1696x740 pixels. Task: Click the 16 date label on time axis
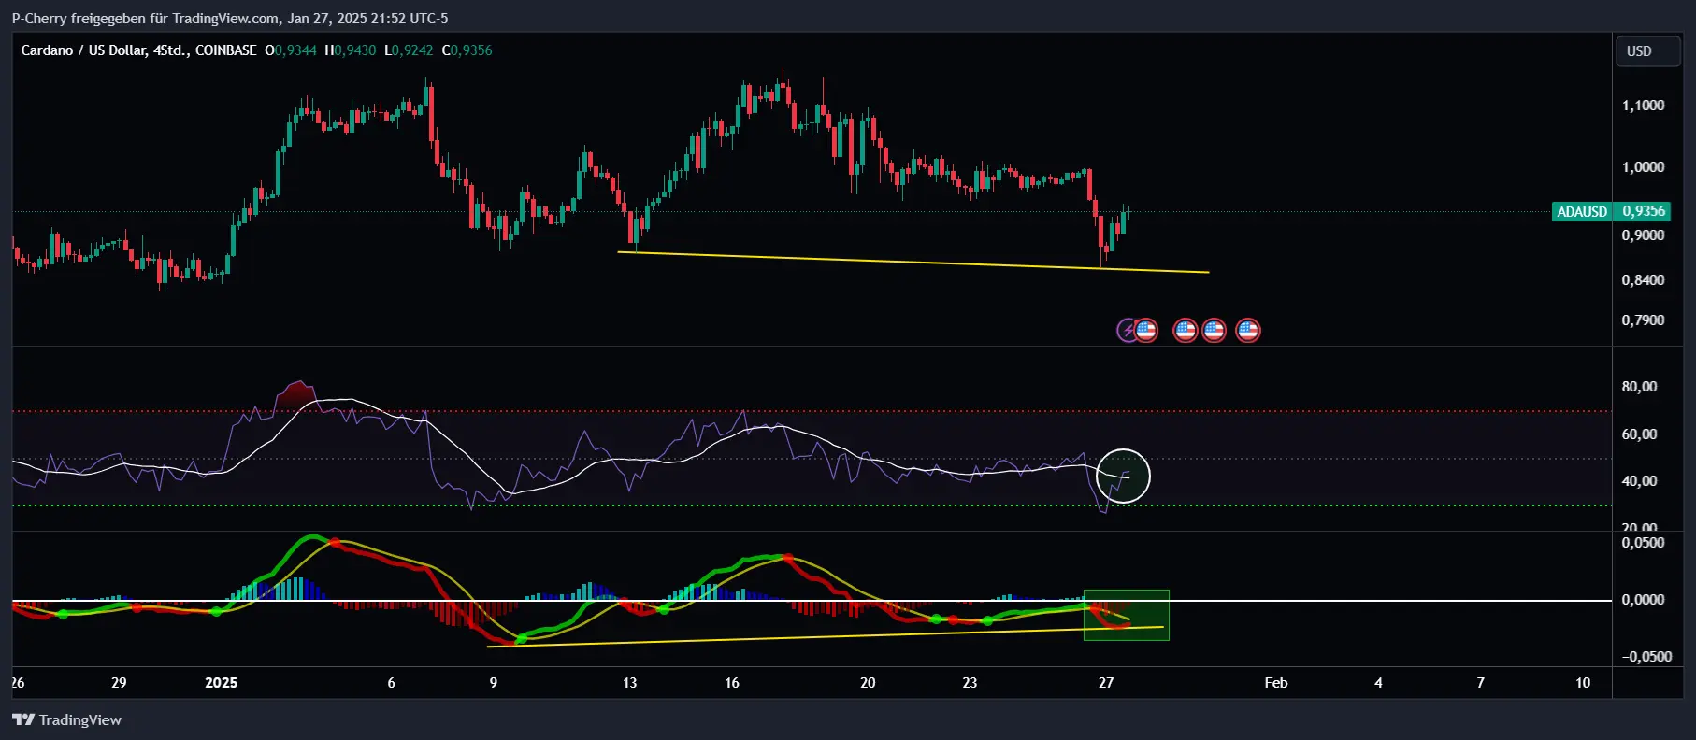(x=732, y=683)
